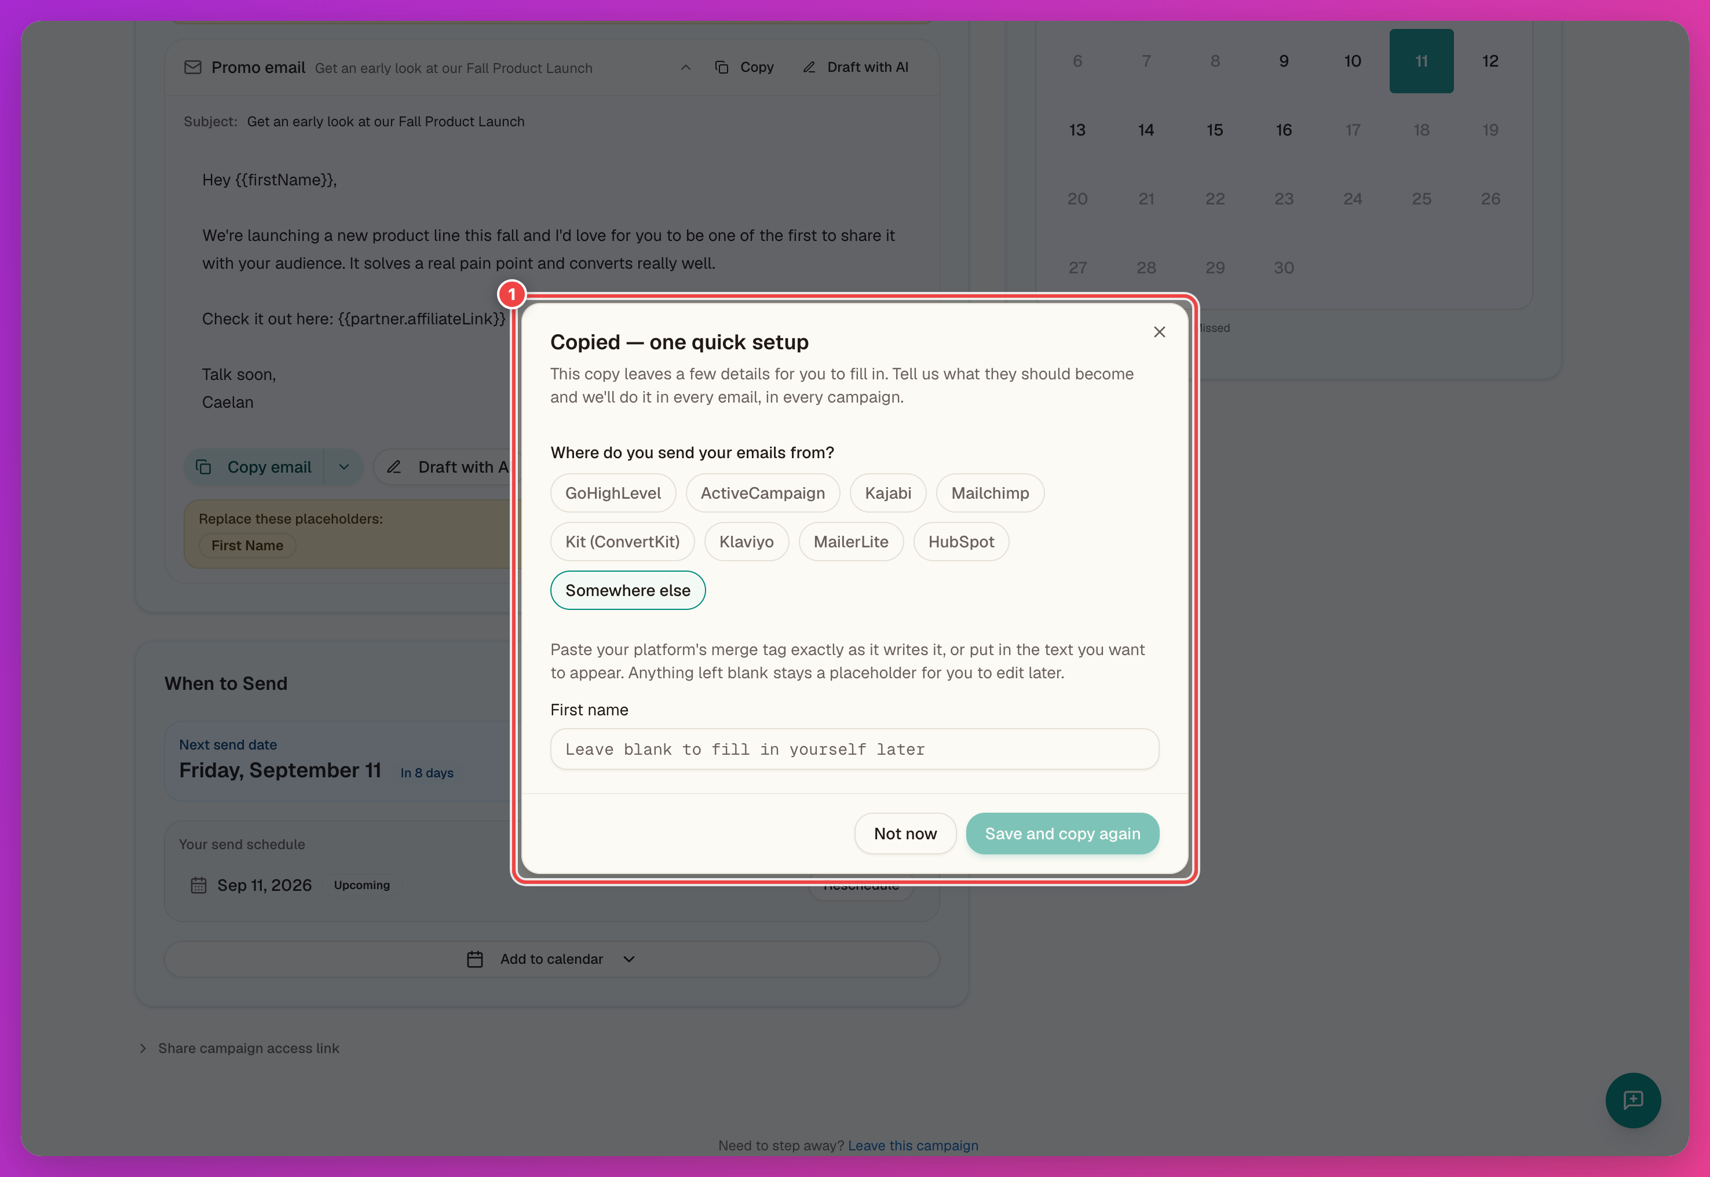Image resolution: width=1710 pixels, height=1177 pixels.
Task: Pick Klaviyo platform chip
Action: pos(746,542)
